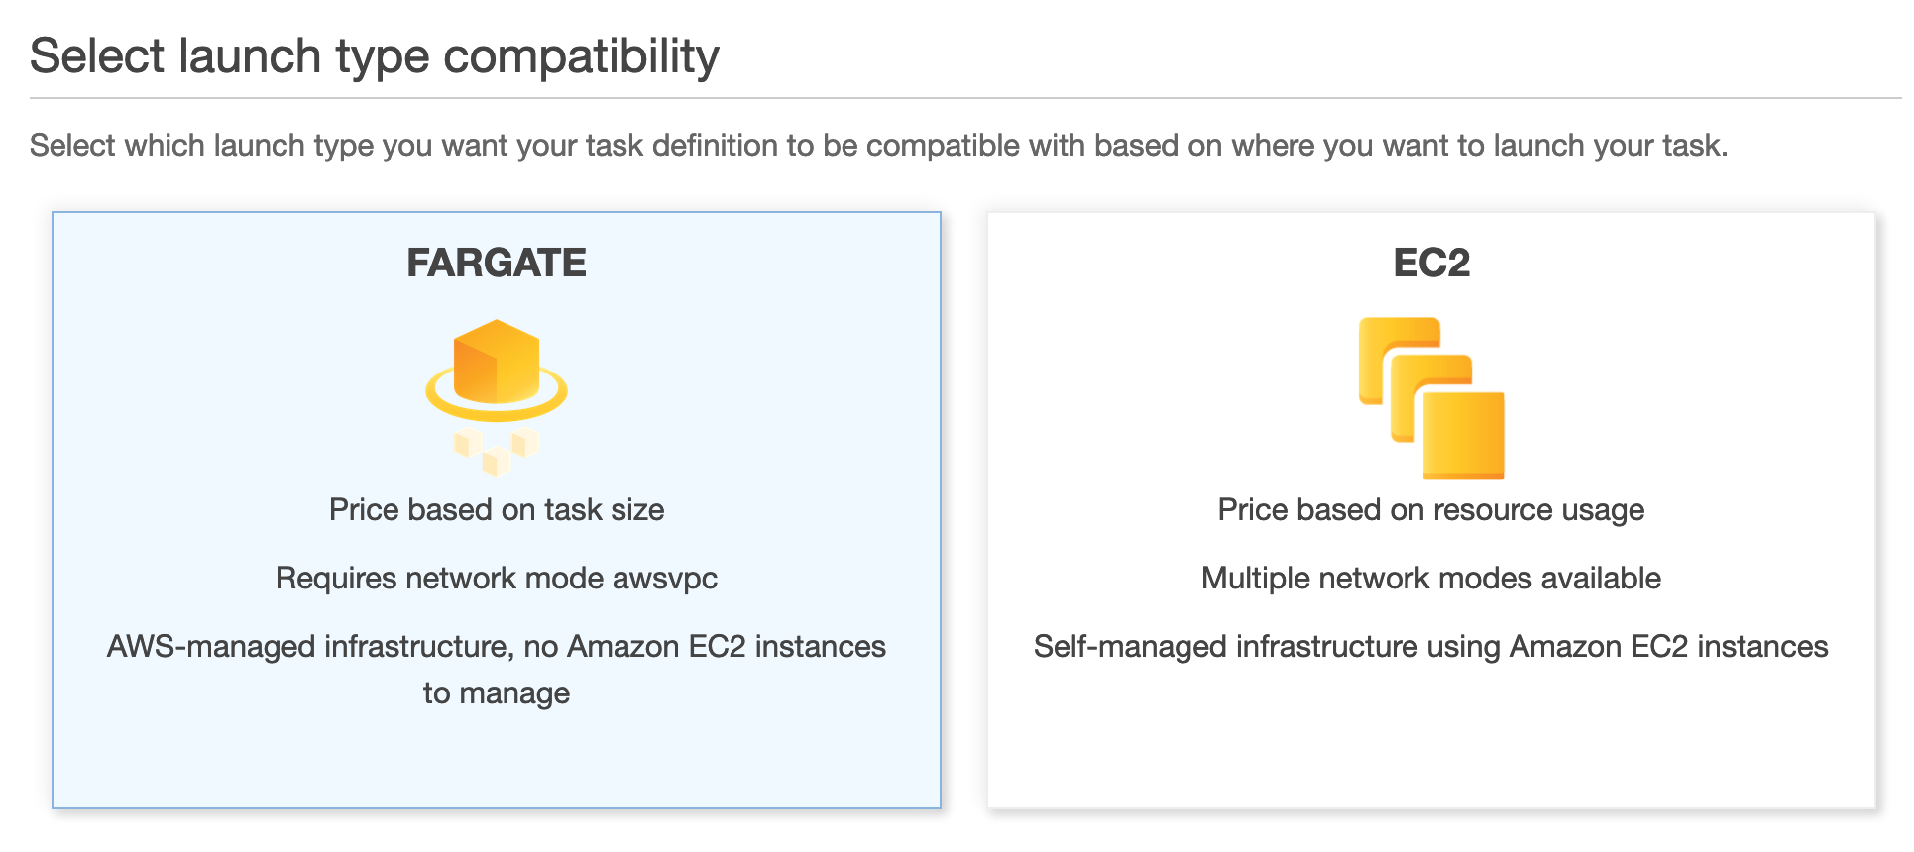
Task: Select the EC2 stacked squares icon
Action: coord(1431,398)
